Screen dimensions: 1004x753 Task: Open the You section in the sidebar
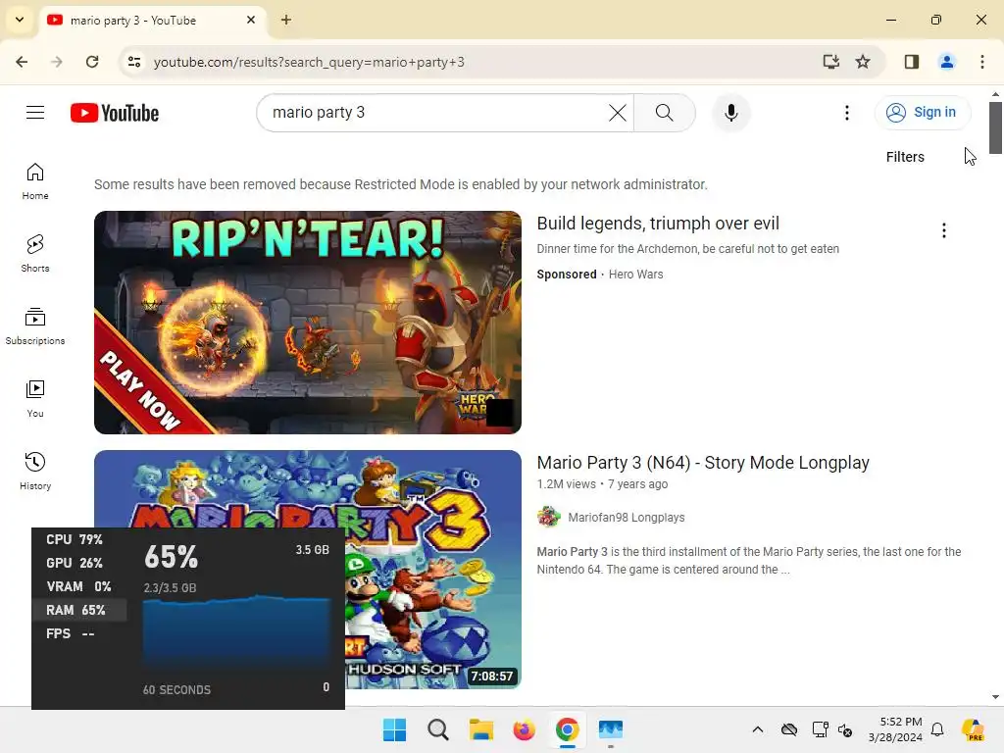[x=35, y=398]
